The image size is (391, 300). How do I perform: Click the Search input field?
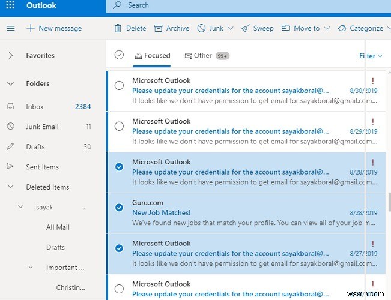point(249,5)
